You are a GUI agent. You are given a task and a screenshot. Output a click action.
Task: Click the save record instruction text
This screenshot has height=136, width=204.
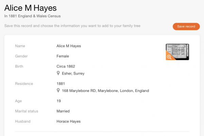pyautogui.click(x=72, y=26)
